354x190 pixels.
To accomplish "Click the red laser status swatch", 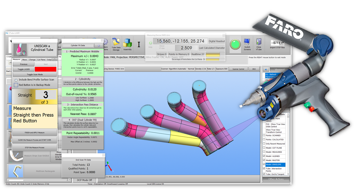I will pos(46,69).
